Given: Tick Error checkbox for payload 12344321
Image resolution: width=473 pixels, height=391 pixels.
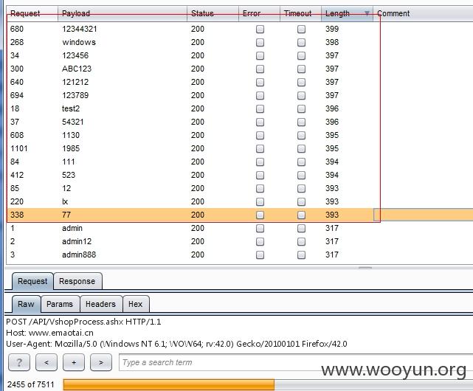Looking at the screenshot, I should tap(260, 29).
